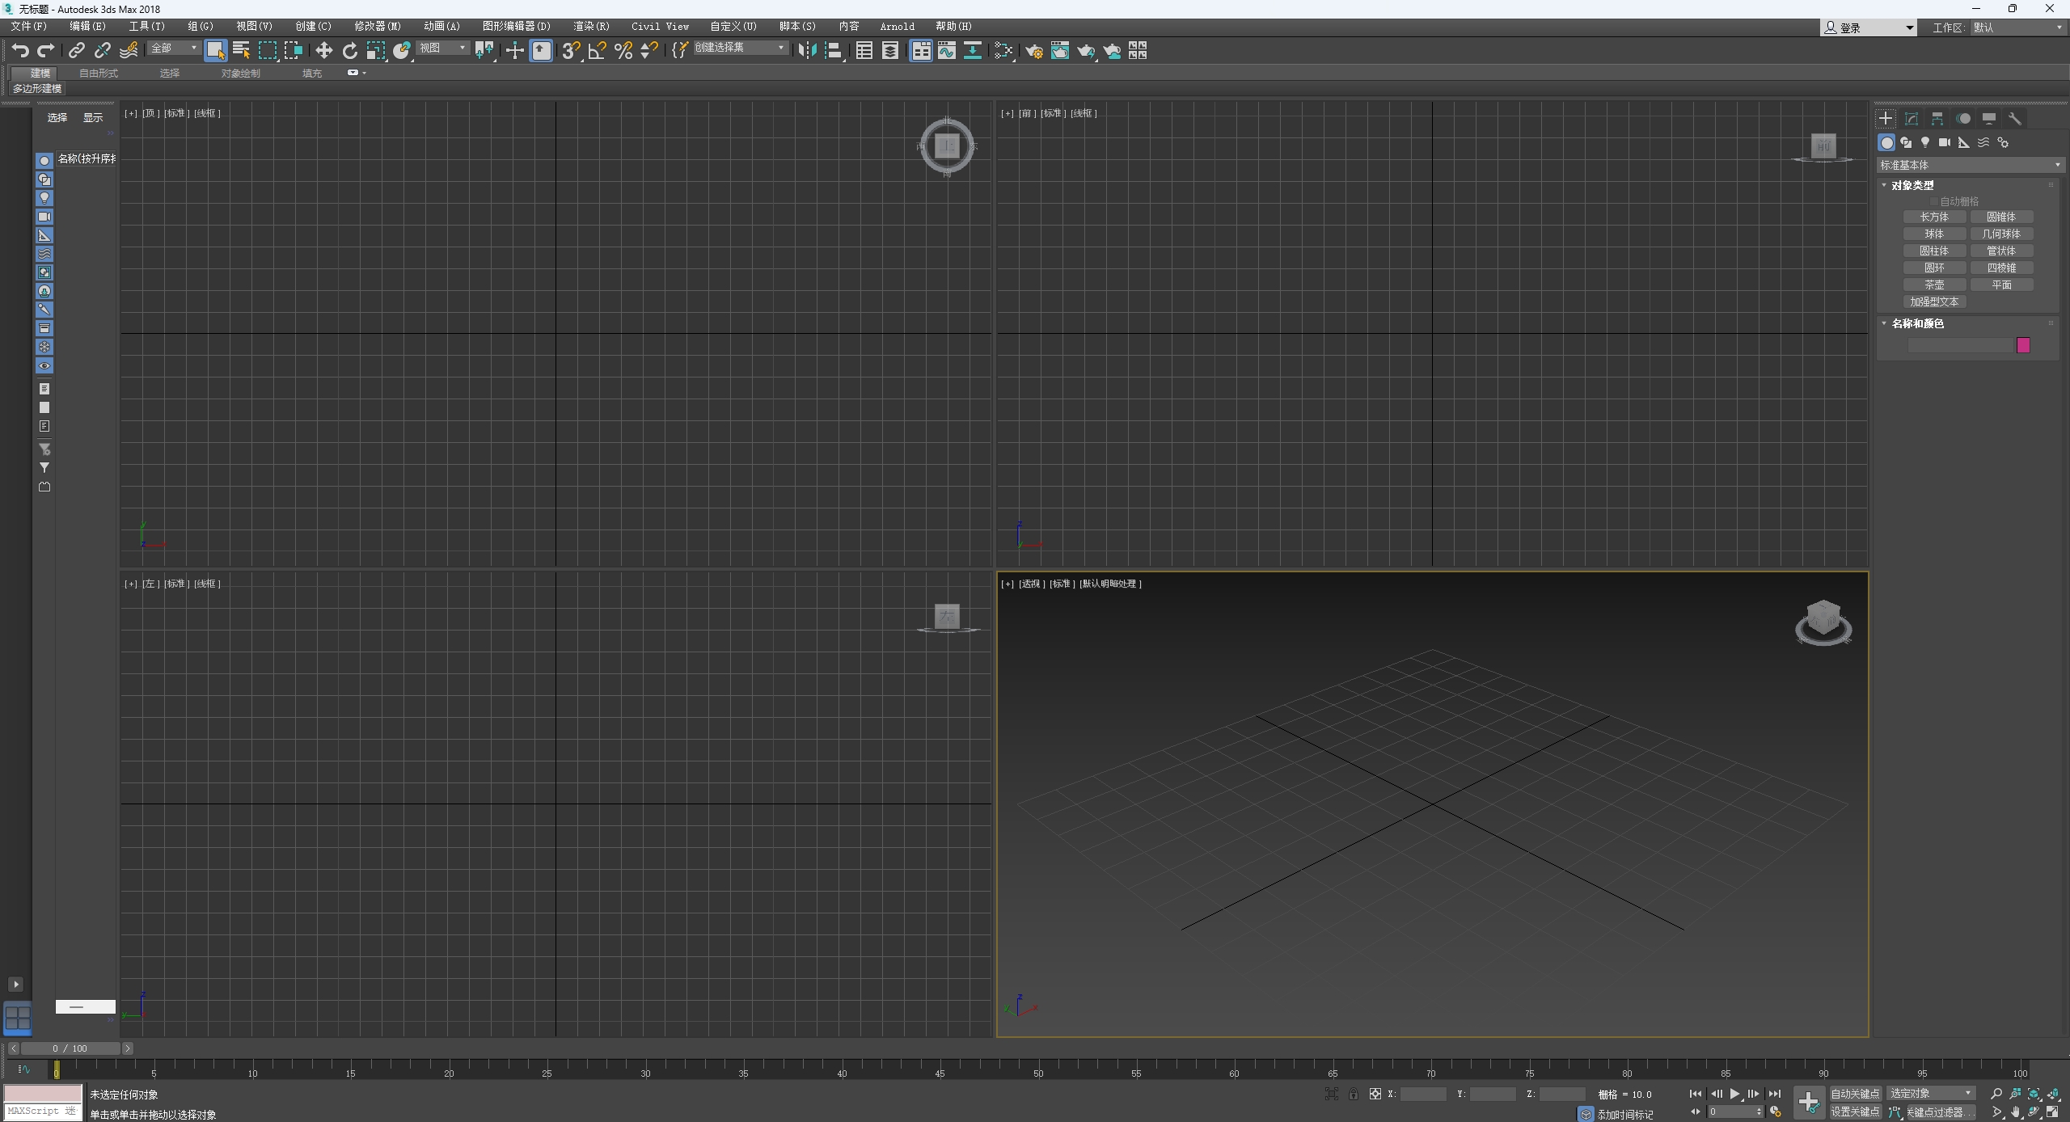This screenshot has width=2070, height=1122.
Task: Enable Auto Key (自动关键点) mode
Action: [1855, 1094]
